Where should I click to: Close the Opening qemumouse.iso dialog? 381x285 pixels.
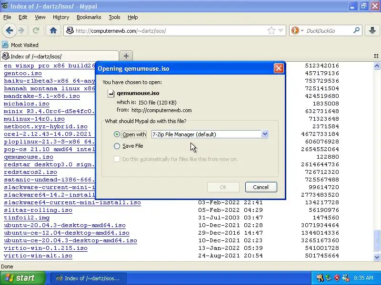[x=279, y=68]
